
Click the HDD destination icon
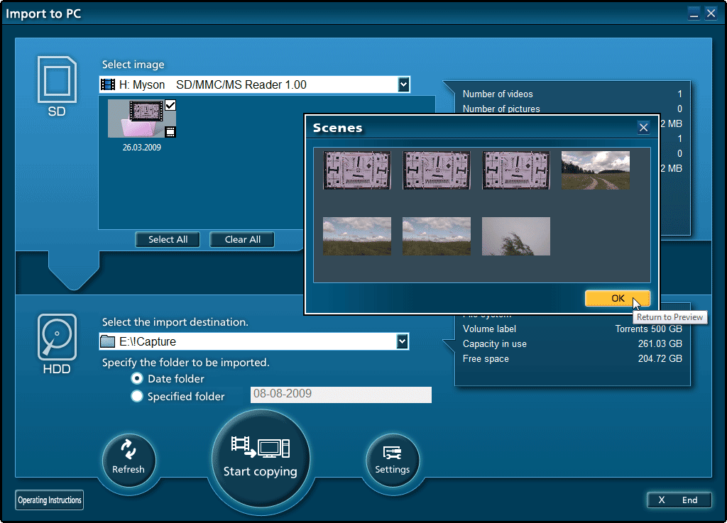pos(57,337)
